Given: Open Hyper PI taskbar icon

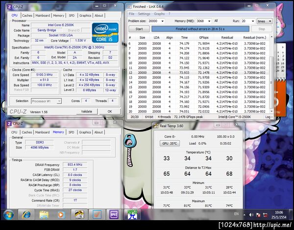Looking at the screenshot, I should click(132, 214).
